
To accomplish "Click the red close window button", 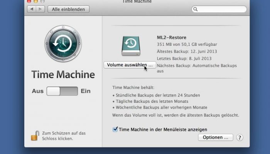I will click(29, 1).
